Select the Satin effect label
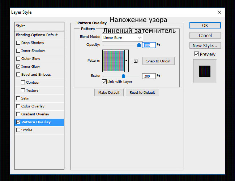Viewport: 235px width, 181px height. click(25, 98)
